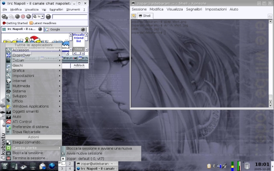Image resolution: width=274 pixels, height=171 pixels.
Task: Close the Google browser tab
Action: (x=83, y=29)
